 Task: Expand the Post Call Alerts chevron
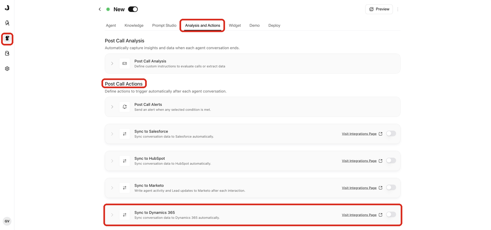112,107
